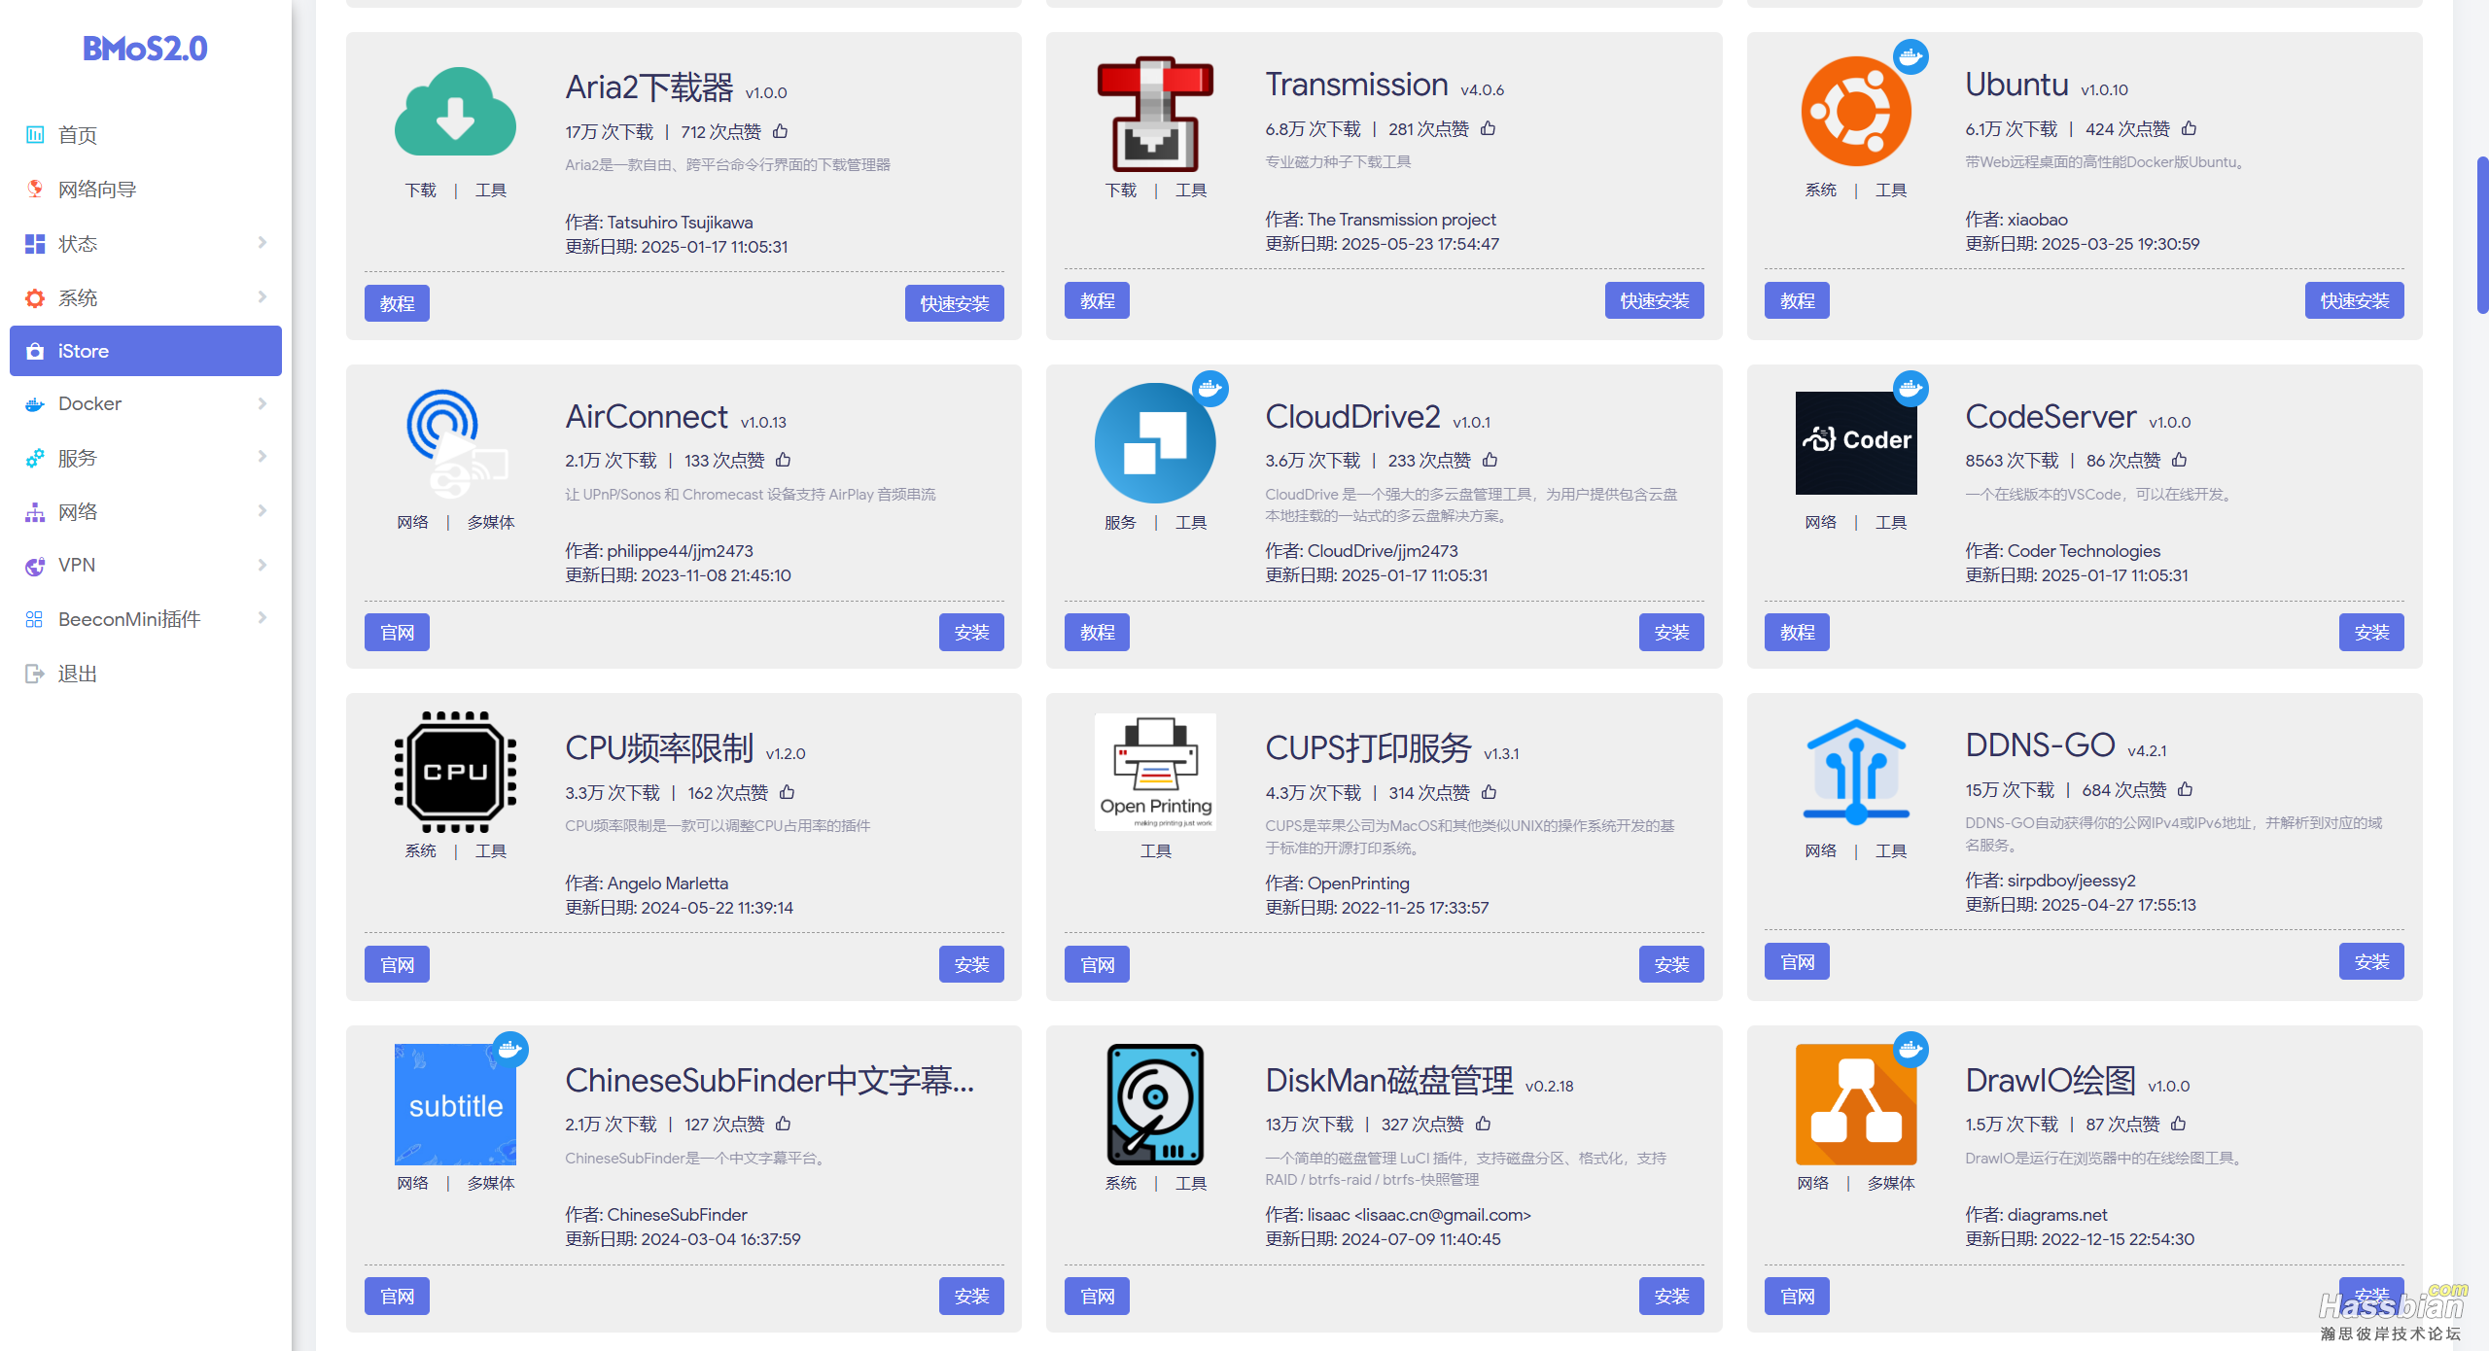
Task: Install AirConnect with 安装 button
Action: [x=971, y=632]
